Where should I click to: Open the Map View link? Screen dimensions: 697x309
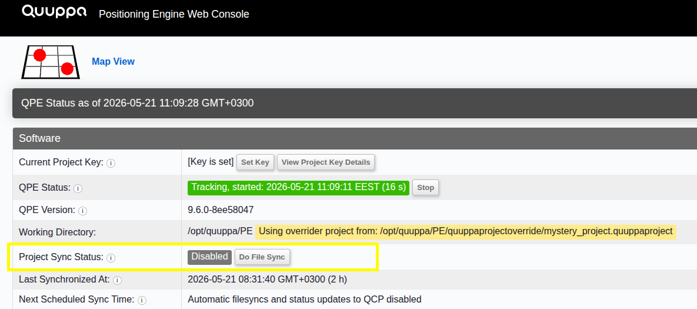pos(113,61)
